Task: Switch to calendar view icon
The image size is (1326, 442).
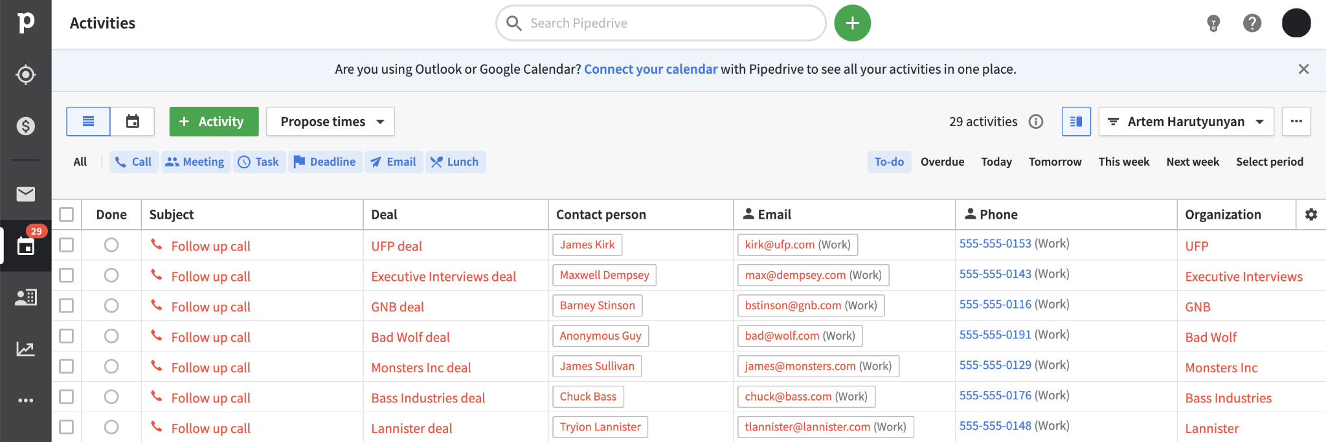Action: point(133,122)
